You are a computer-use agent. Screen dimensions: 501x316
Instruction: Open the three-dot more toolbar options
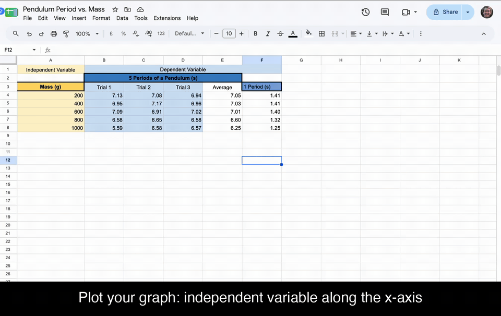click(421, 33)
